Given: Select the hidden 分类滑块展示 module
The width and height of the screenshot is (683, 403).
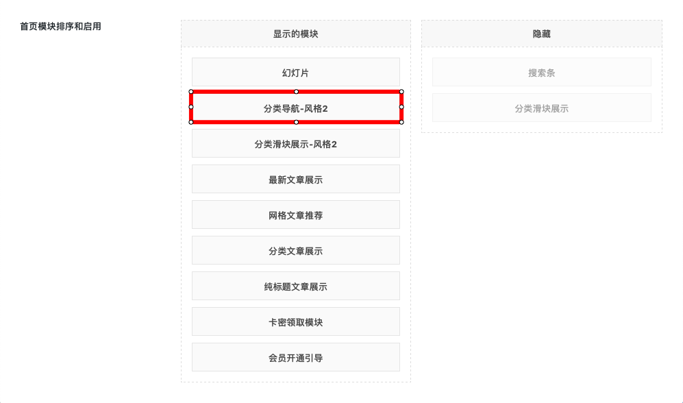Looking at the screenshot, I should (541, 108).
